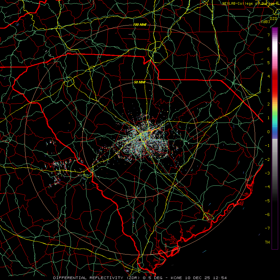Click the -6 value on the color scale
Screen dimensions: 280x280
click(x=267, y=215)
